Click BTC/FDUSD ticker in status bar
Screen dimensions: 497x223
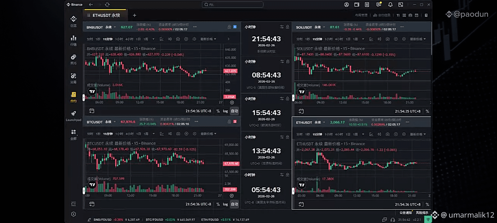pos(170,220)
